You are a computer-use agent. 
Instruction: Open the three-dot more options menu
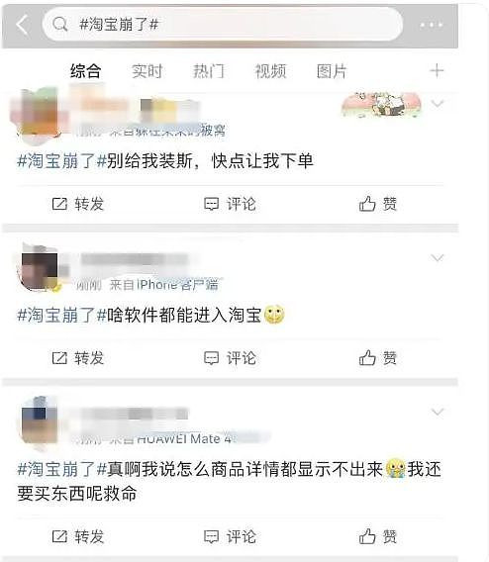432,25
